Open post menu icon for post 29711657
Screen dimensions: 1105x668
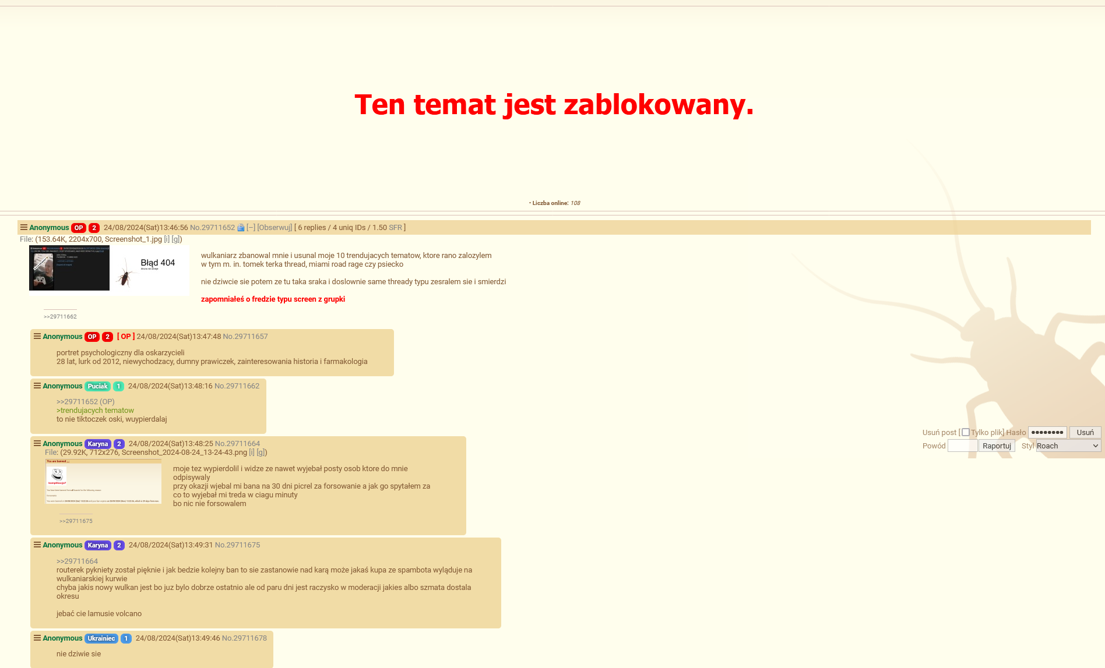click(x=37, y=336)
